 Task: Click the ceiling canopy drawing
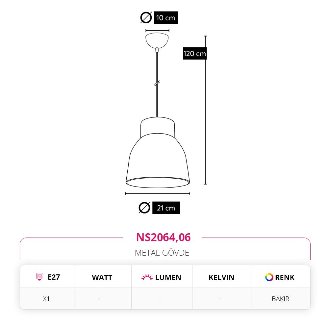(157, 39)
